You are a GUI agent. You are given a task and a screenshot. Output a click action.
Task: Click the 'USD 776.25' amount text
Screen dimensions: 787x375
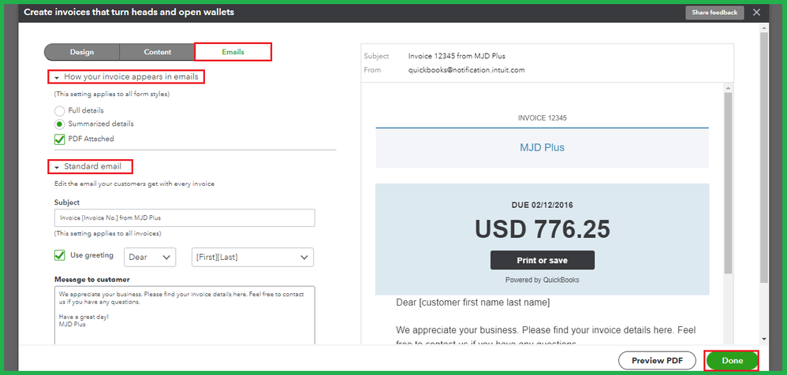pos(542,229)
